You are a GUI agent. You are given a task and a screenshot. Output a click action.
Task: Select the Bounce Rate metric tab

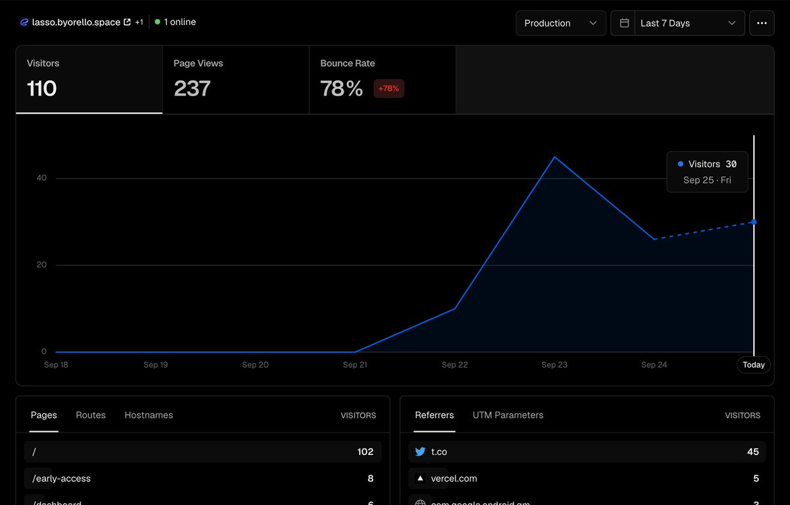click(x=382, y=80)
